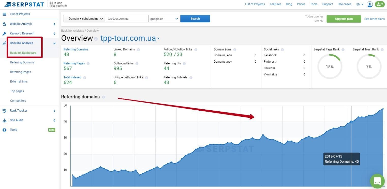Open Competitors sidebar item
Image resolution: width=387 pixels, height=189 pixels.
18,101
